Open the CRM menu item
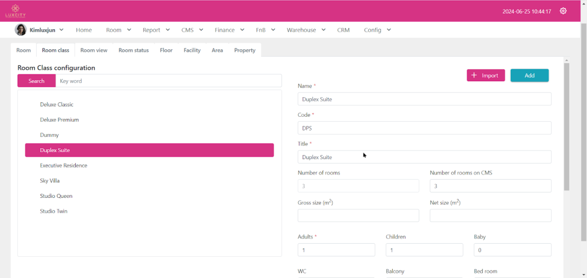This screenshot has height=278, width=587. (x=343, y=30)
